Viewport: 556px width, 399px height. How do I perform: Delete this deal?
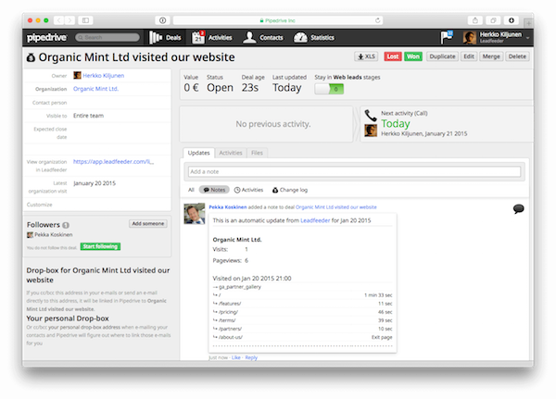pyautogui.click(x=517, y=56)
